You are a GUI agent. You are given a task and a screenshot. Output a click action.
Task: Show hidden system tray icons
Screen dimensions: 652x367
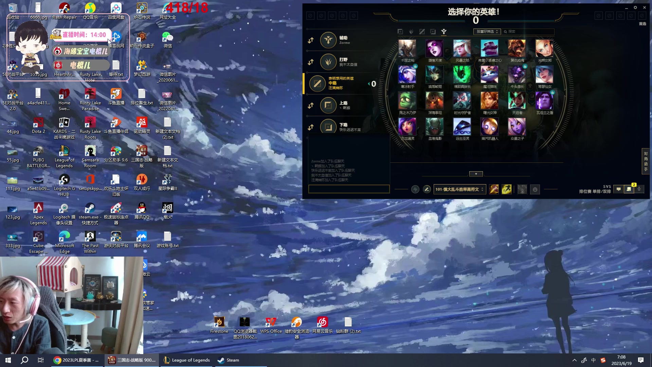575,360
